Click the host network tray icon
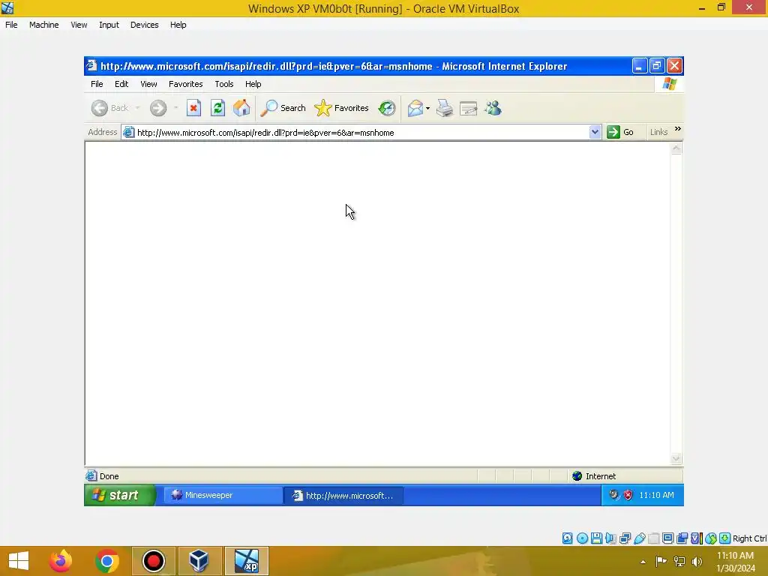This screenshot has width=768, height=576. (679, 562)
